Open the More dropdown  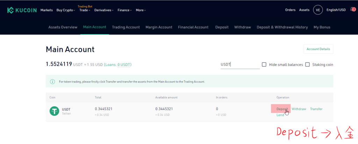pos(141,10)
